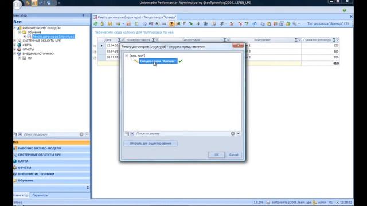The height and width of the screenshot is (206, 367).
Task: Click the filter icon in Номер договора header
Action: pyautogui.click(x=157, y=40)
